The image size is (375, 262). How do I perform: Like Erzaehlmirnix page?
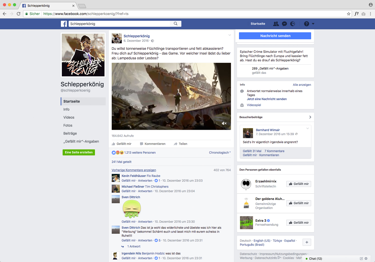(299, 184)
